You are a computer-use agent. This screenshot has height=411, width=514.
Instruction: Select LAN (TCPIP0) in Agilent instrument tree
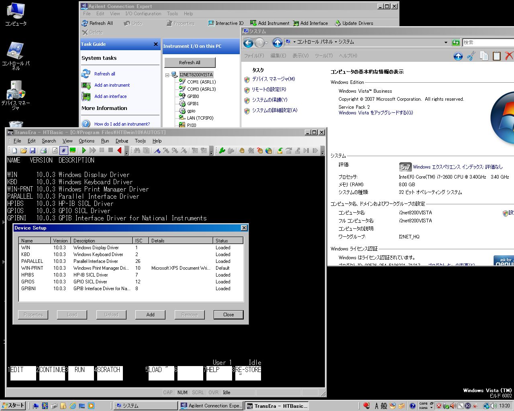(200, 118)
